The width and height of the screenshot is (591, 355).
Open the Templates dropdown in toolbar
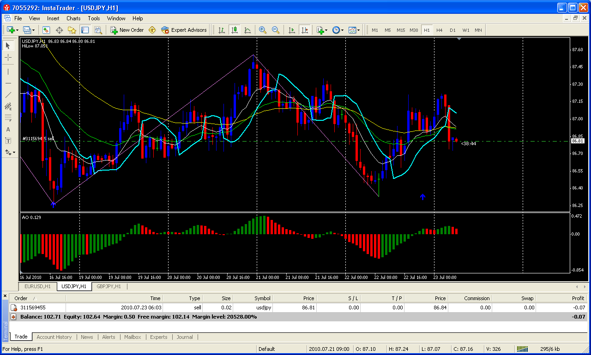[354, 30]
